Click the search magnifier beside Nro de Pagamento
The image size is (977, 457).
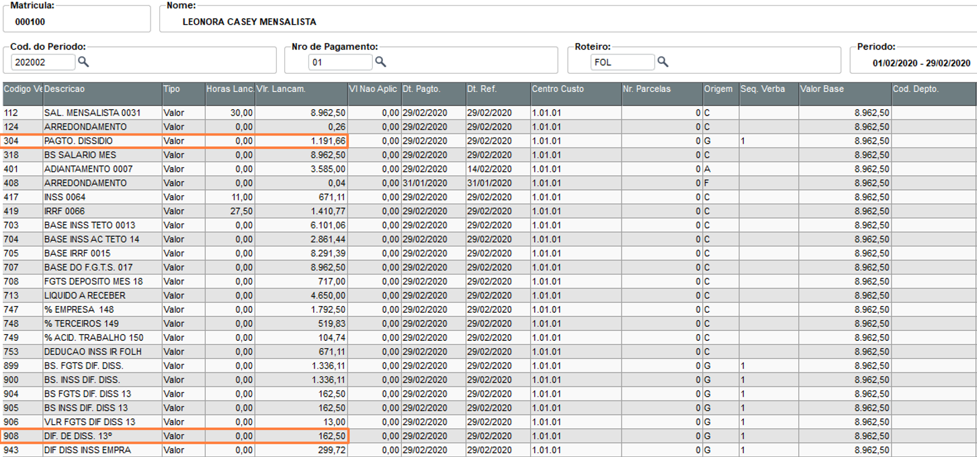[380, 62]
